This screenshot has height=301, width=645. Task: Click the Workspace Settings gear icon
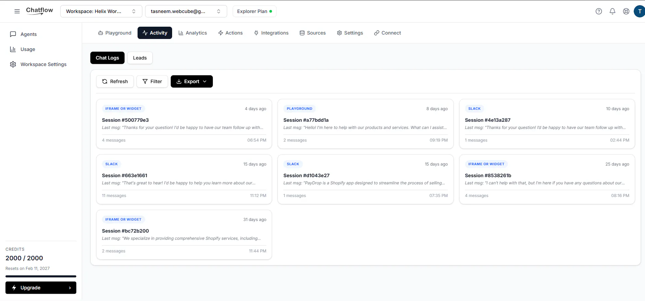[13, 64]
